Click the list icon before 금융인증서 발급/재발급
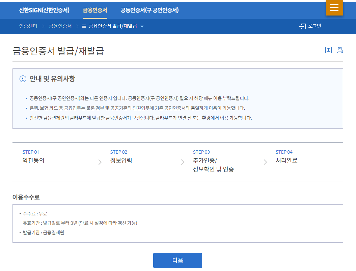Screen dimensions: 356x271 point(84,26)
